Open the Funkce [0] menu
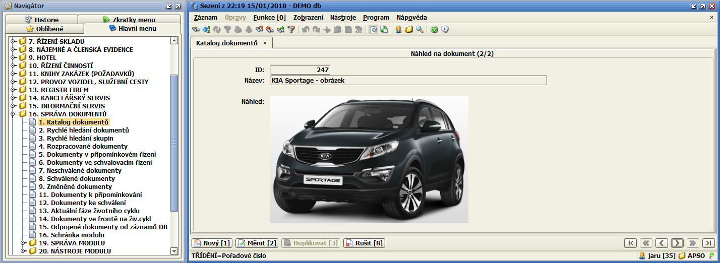The height and width of the screenshot is (263, 720). click(270, 17)
